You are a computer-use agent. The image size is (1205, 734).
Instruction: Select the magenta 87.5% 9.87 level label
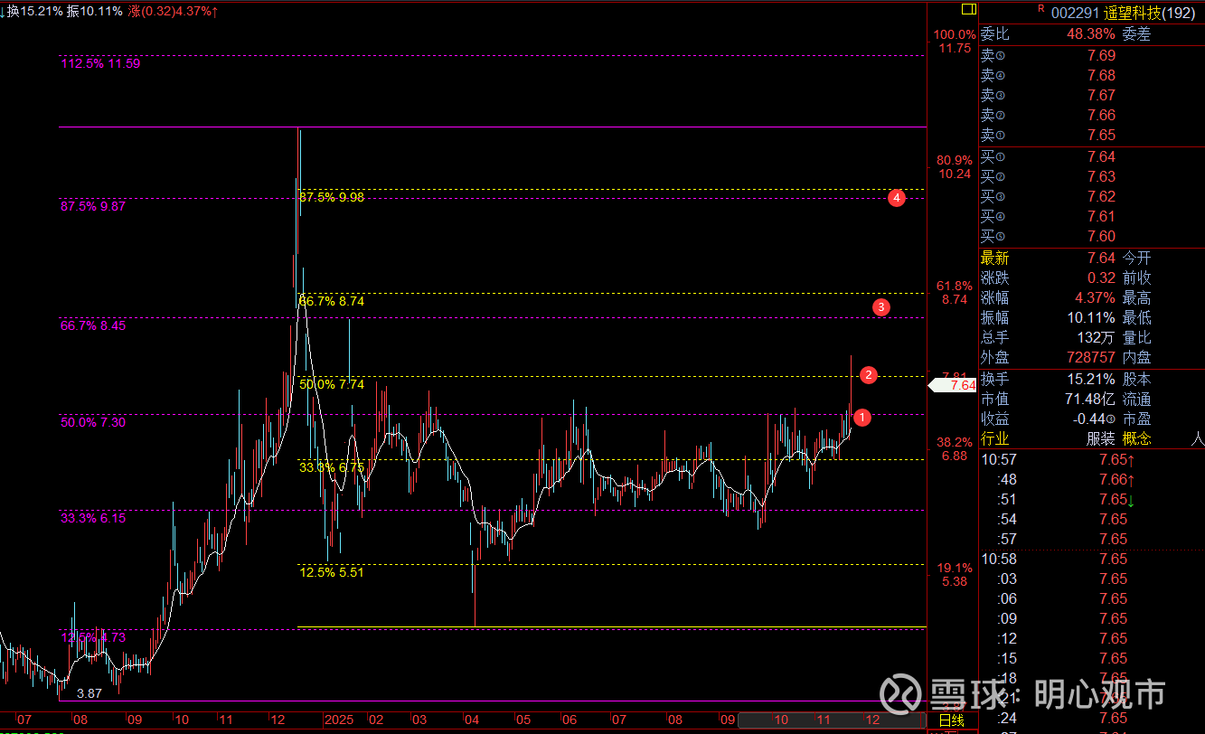(x=93, y=206)
